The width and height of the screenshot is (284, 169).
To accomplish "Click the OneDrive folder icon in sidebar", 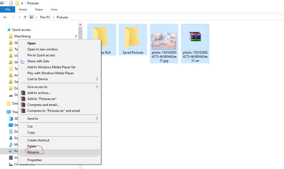I will [x=8, y=103].
